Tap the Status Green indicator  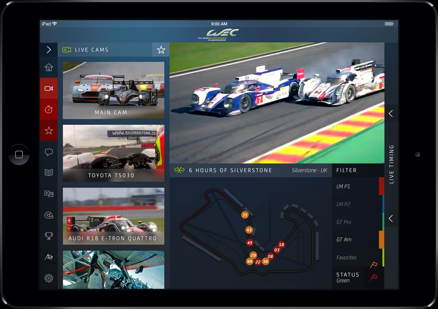[x=348, y=278]
